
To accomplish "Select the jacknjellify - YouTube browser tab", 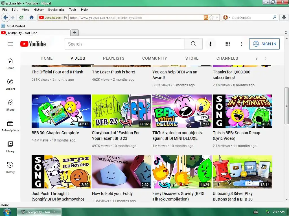I will coord(35,33).
